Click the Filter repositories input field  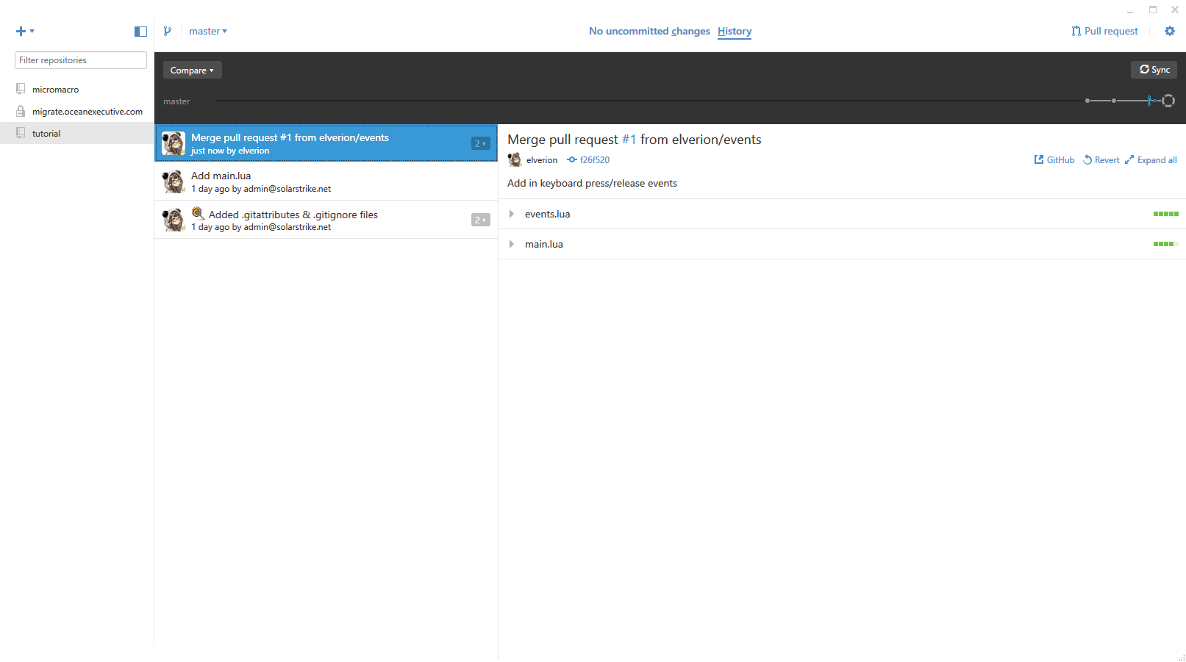pos(81,60)
